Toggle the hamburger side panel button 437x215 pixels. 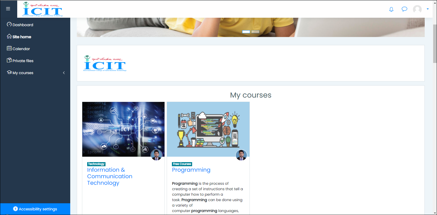8,9
